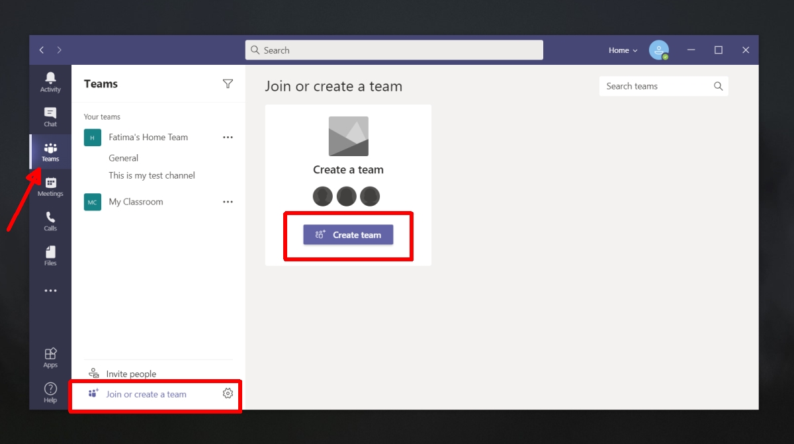The width and height of the screenshot is (794, 444).
Task: Go forward with the right arrow
Action: point(60,50)
